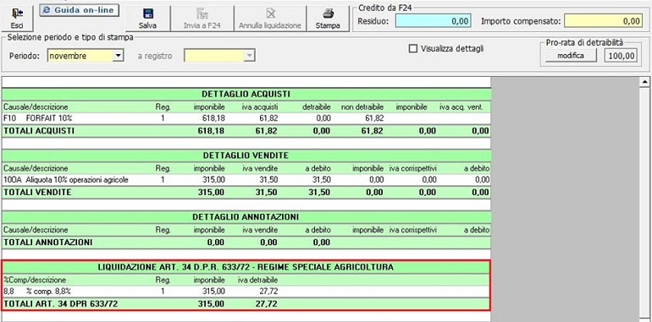Click the a debito 31,50 in TOTALI VENDITE row

[318, 193]
